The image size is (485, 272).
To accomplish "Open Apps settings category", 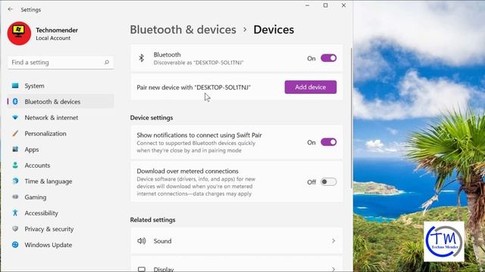I will click(61, 150).
